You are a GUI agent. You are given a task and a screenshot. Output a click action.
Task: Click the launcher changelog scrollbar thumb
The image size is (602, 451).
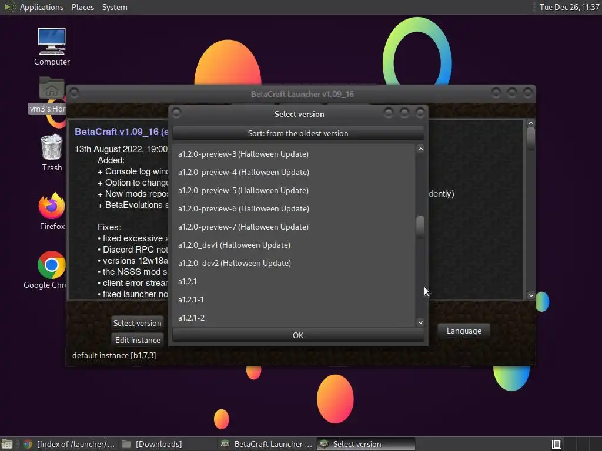(531, 137)
